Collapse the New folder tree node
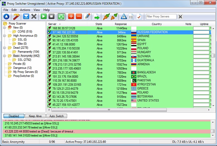Image resolution: width=217 pixels, height=146 pixels. (x=4, y=27)
